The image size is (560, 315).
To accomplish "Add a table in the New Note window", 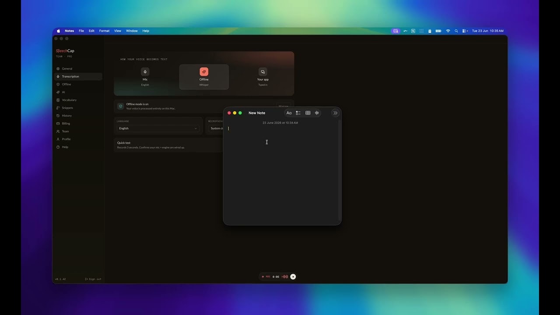I will (308, 113).
